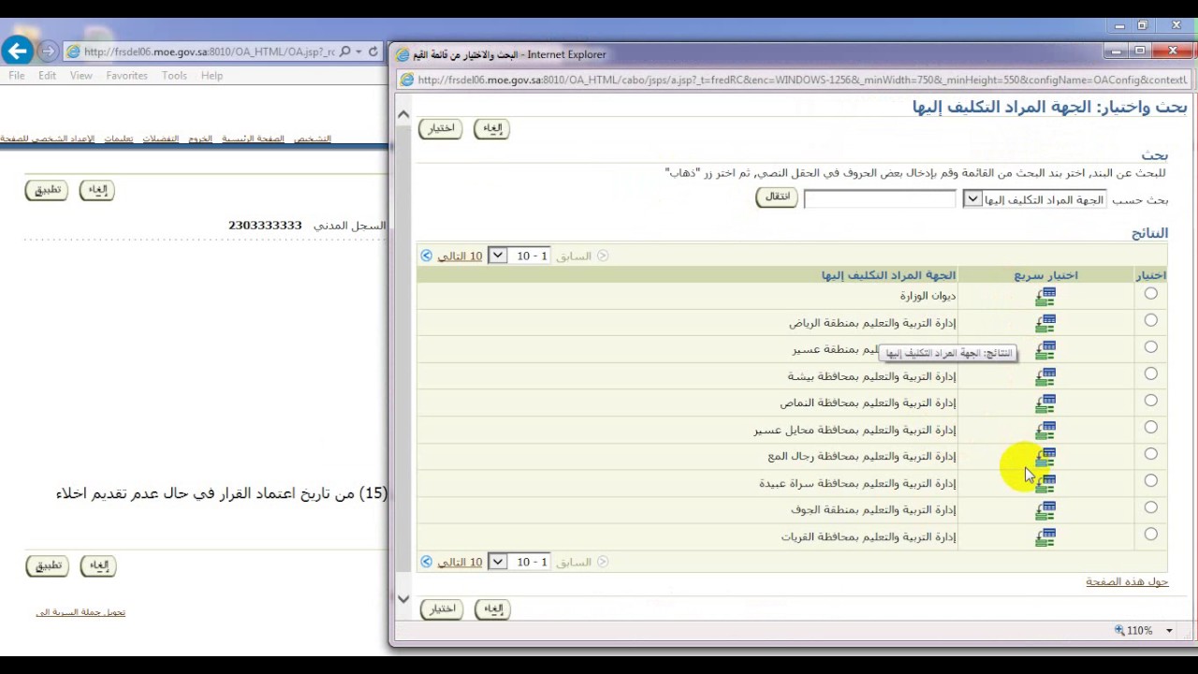Click تطبيق button above السجل المدني field
Image resolution: width=1198 pixels, height=674 pixels.
coord(47,190)
